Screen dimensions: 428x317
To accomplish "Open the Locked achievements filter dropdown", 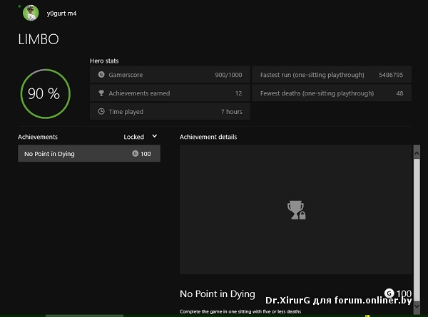I will (x=141, y=137).
